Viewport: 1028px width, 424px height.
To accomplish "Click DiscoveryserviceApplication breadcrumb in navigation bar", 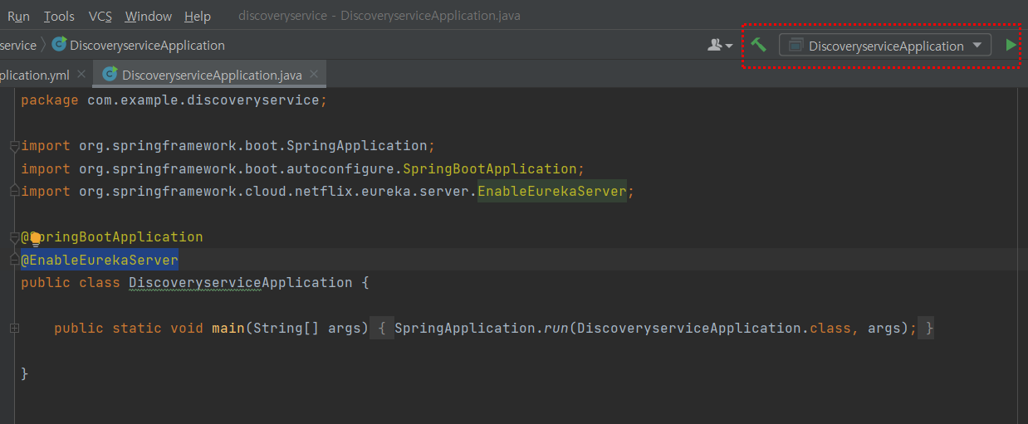I will (x=147, y=45).
